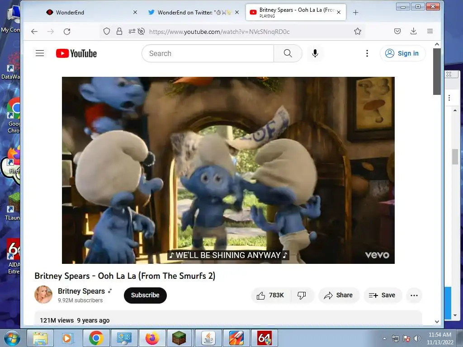463x347 pixels.
Task: Open AIDA64 from the taskbar
Action: (264, 338)
